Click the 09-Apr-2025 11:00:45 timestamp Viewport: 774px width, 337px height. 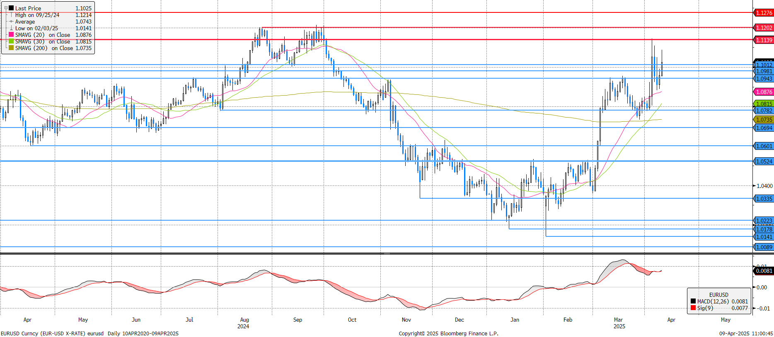746,333
